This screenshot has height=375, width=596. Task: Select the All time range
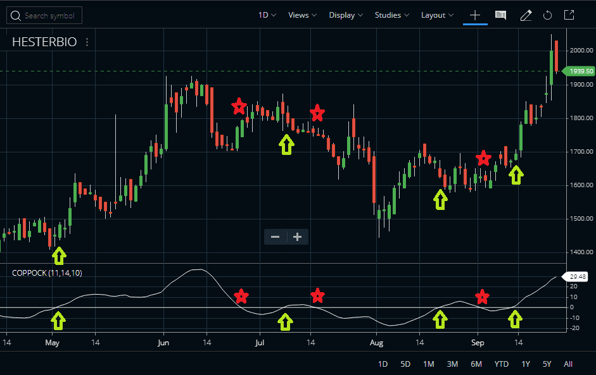pyautogui.click(x=568, y=364)
